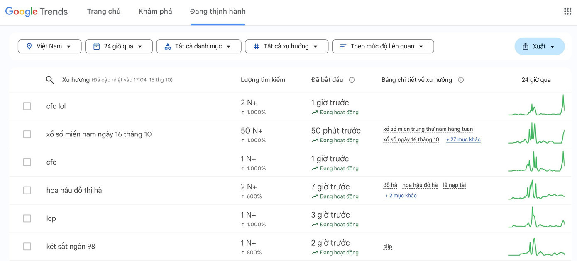The image size is (577, 261).
Task: Expand the Tất cả xu hướng filter
Action: pyautogui.click(x=286, y=46)
